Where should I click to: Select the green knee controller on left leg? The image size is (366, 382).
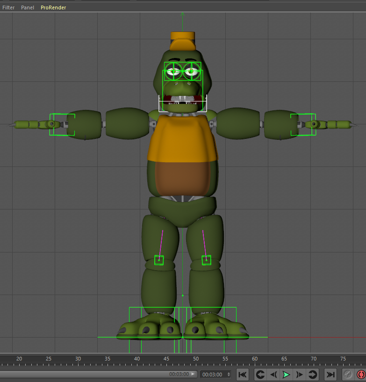pyautogui.click(x=159, y=260)
